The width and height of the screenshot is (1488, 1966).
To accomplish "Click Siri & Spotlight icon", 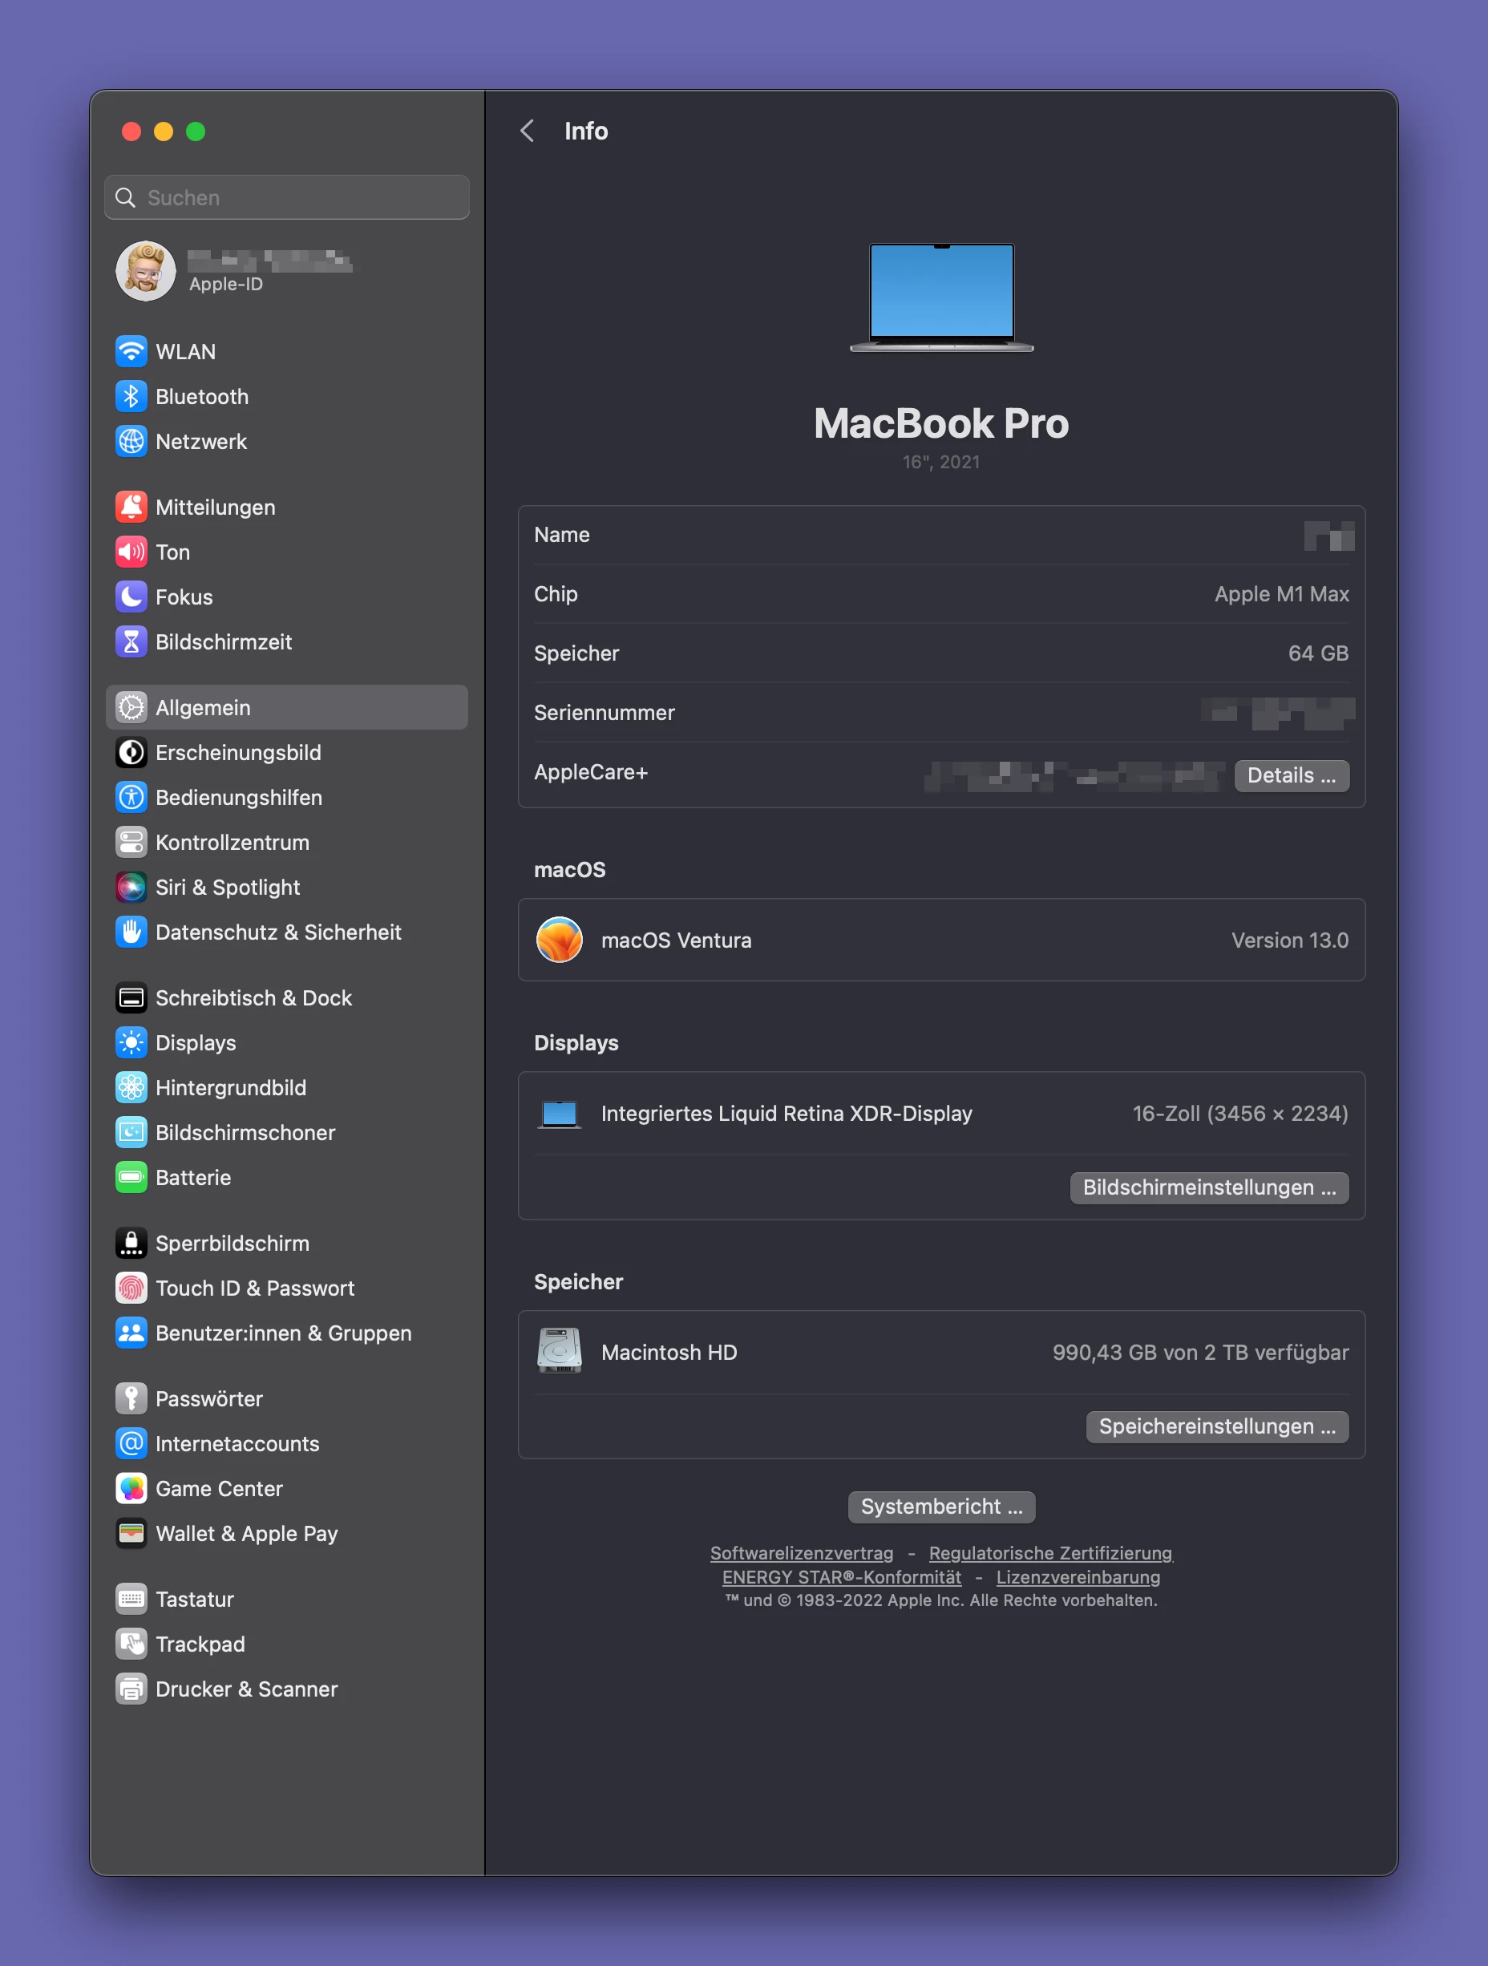I will 131,887.
